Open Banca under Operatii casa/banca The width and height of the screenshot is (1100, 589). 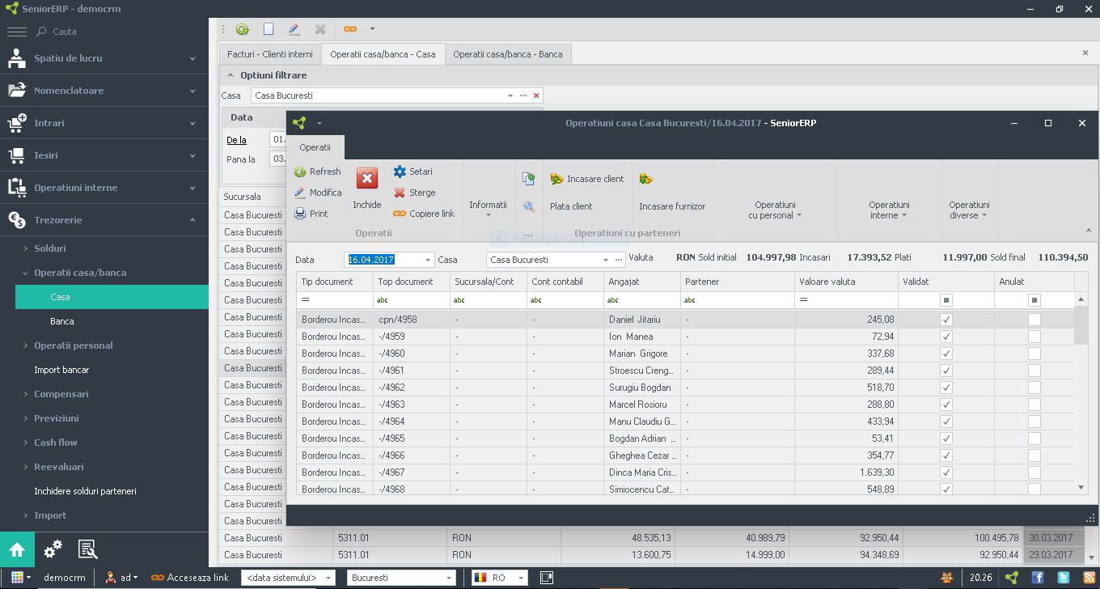click(61, 321)
